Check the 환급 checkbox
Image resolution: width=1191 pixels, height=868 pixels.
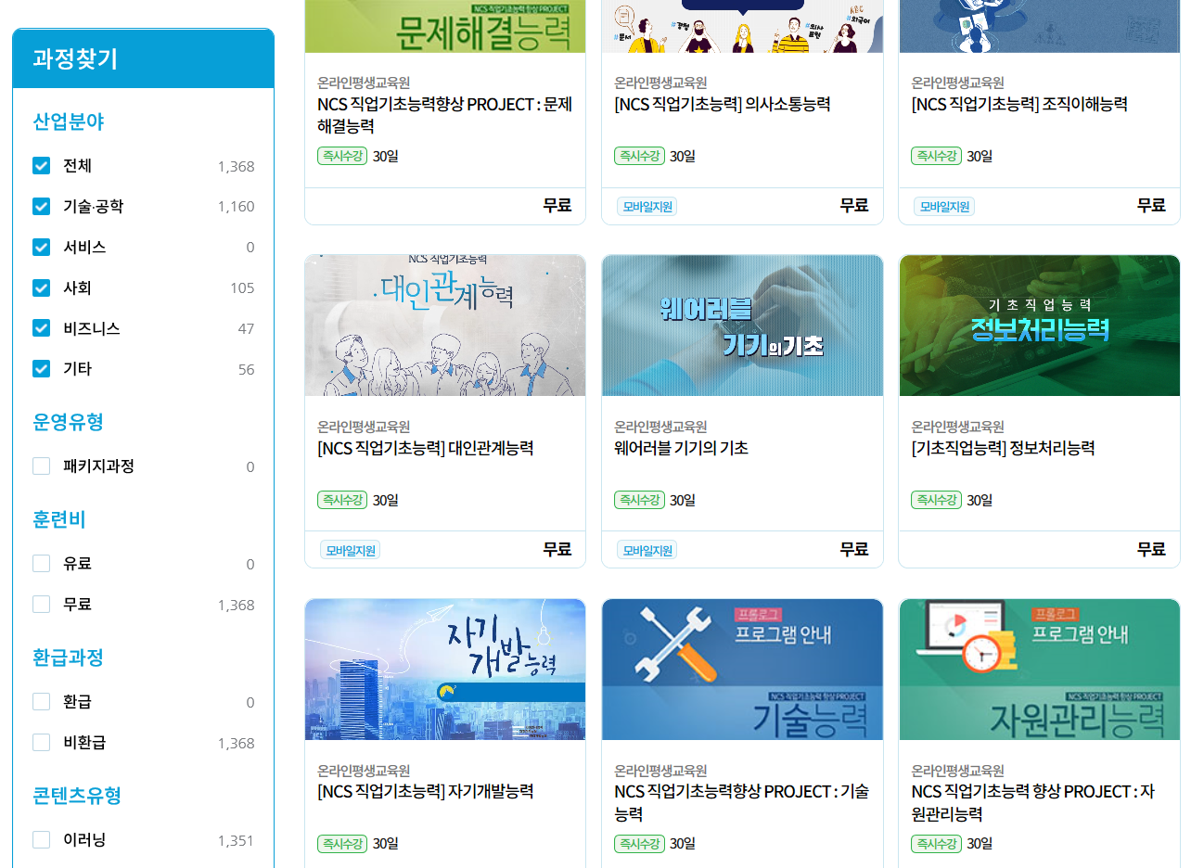point(41,701)
